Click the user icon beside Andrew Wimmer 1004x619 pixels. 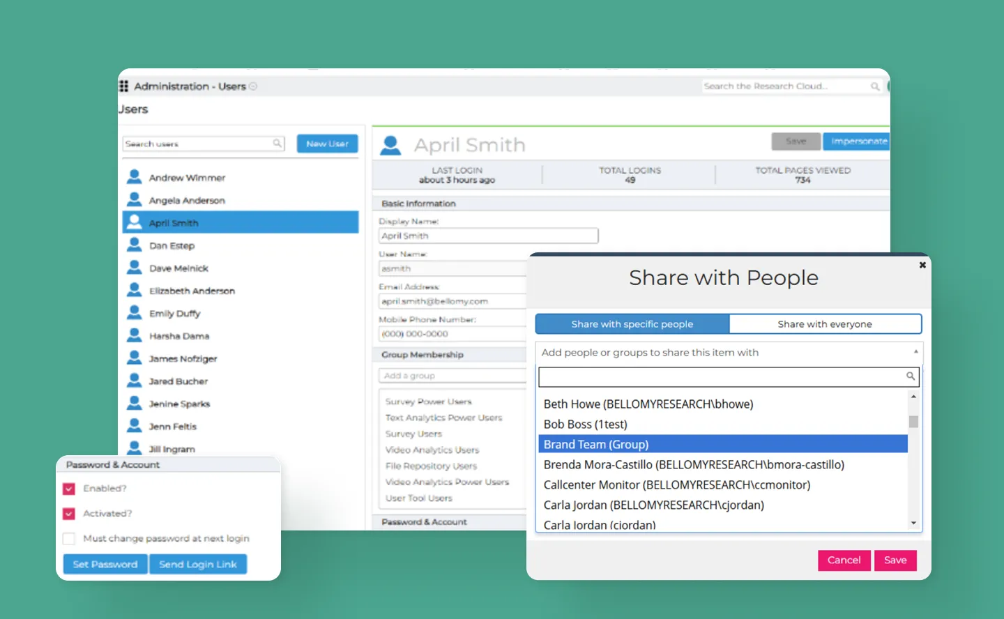pyautogui.click(x=135, y=176)
